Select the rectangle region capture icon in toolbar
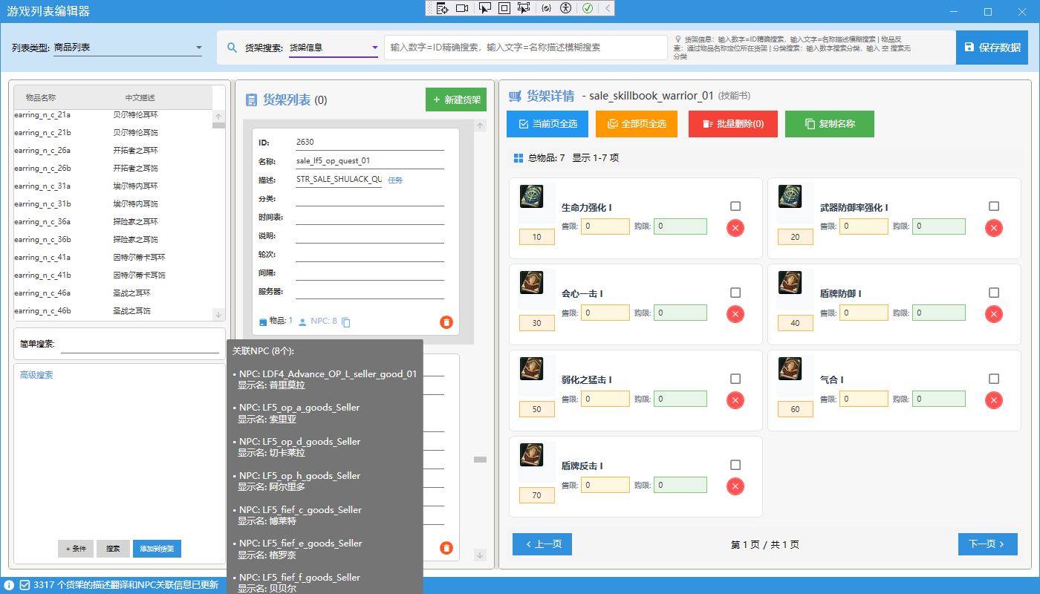The image size is (1040, 594). click(x=504, y=7)
